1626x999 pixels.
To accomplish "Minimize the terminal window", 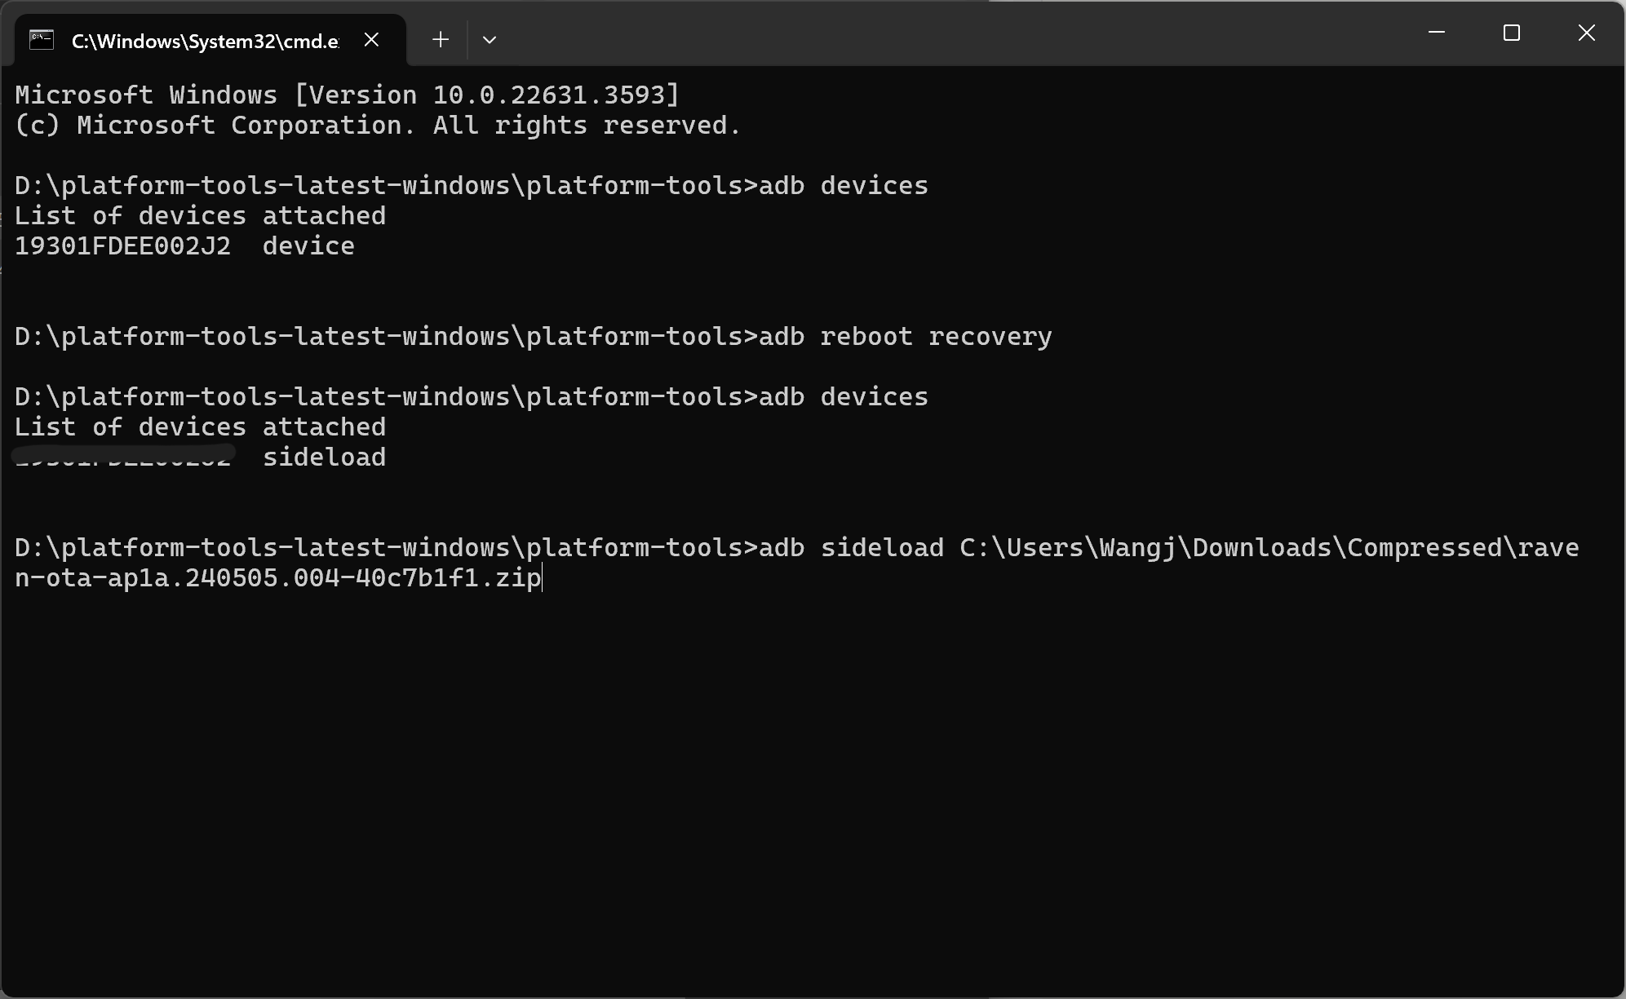I will (1437, 33).
